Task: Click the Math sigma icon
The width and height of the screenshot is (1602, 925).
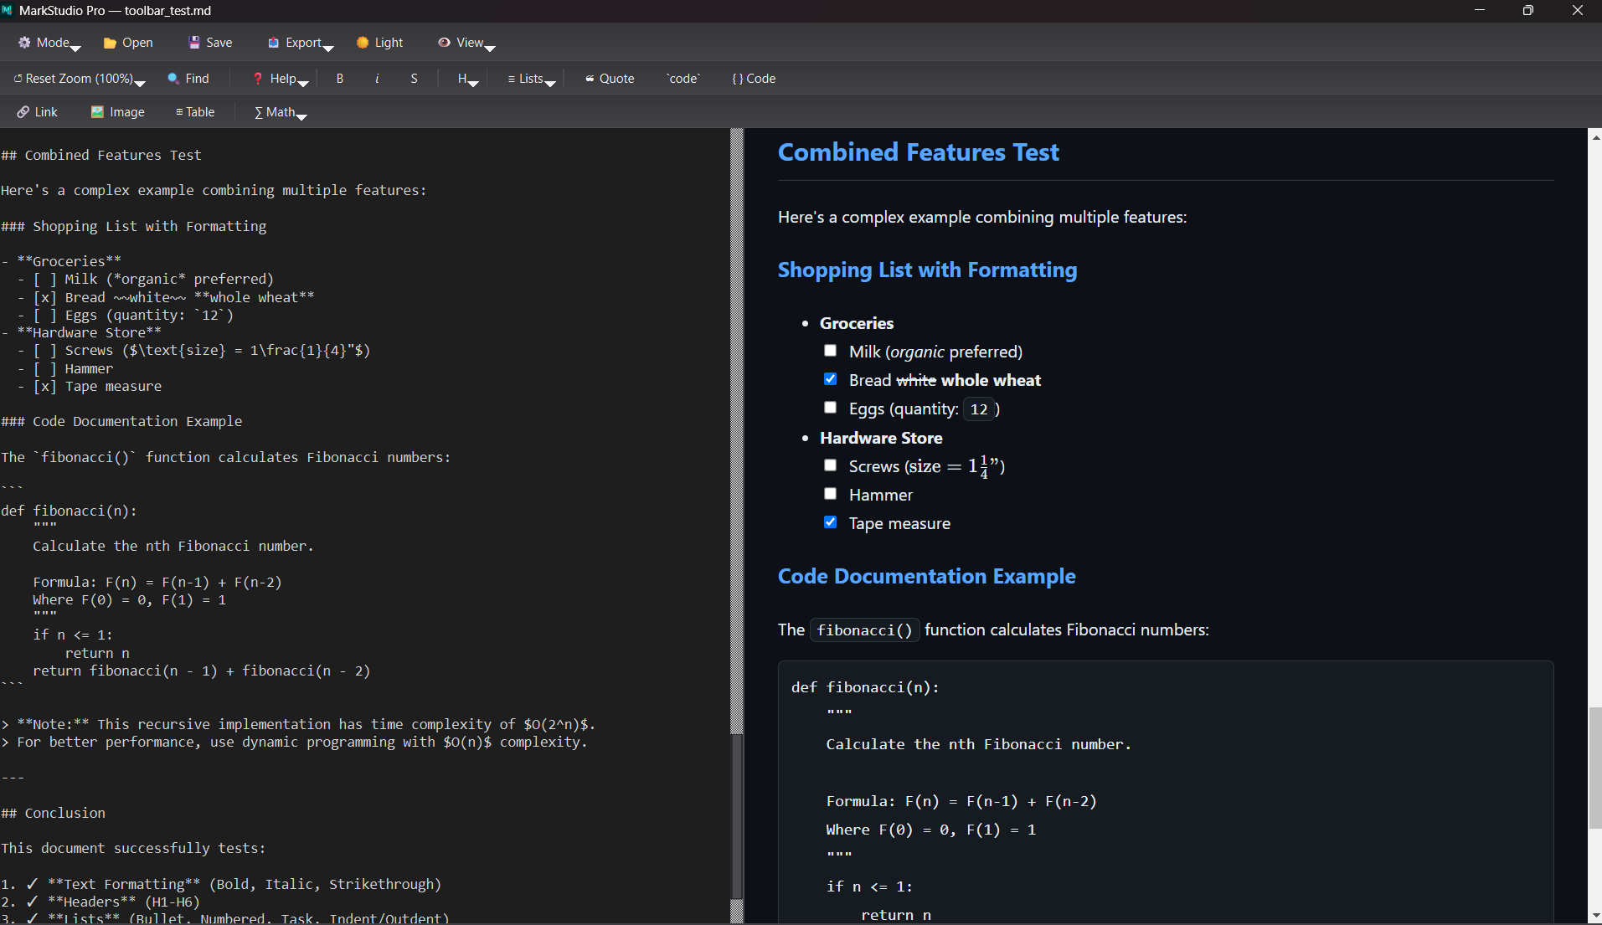Action: click(x=259, y=112)
